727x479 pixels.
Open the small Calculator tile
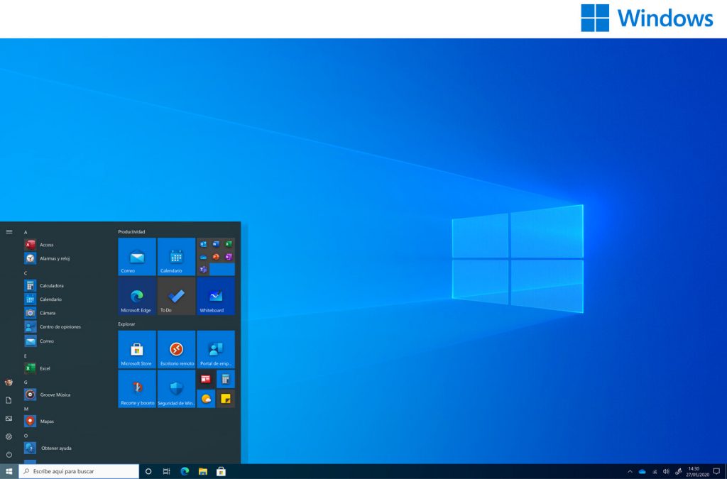coord(226,379)
